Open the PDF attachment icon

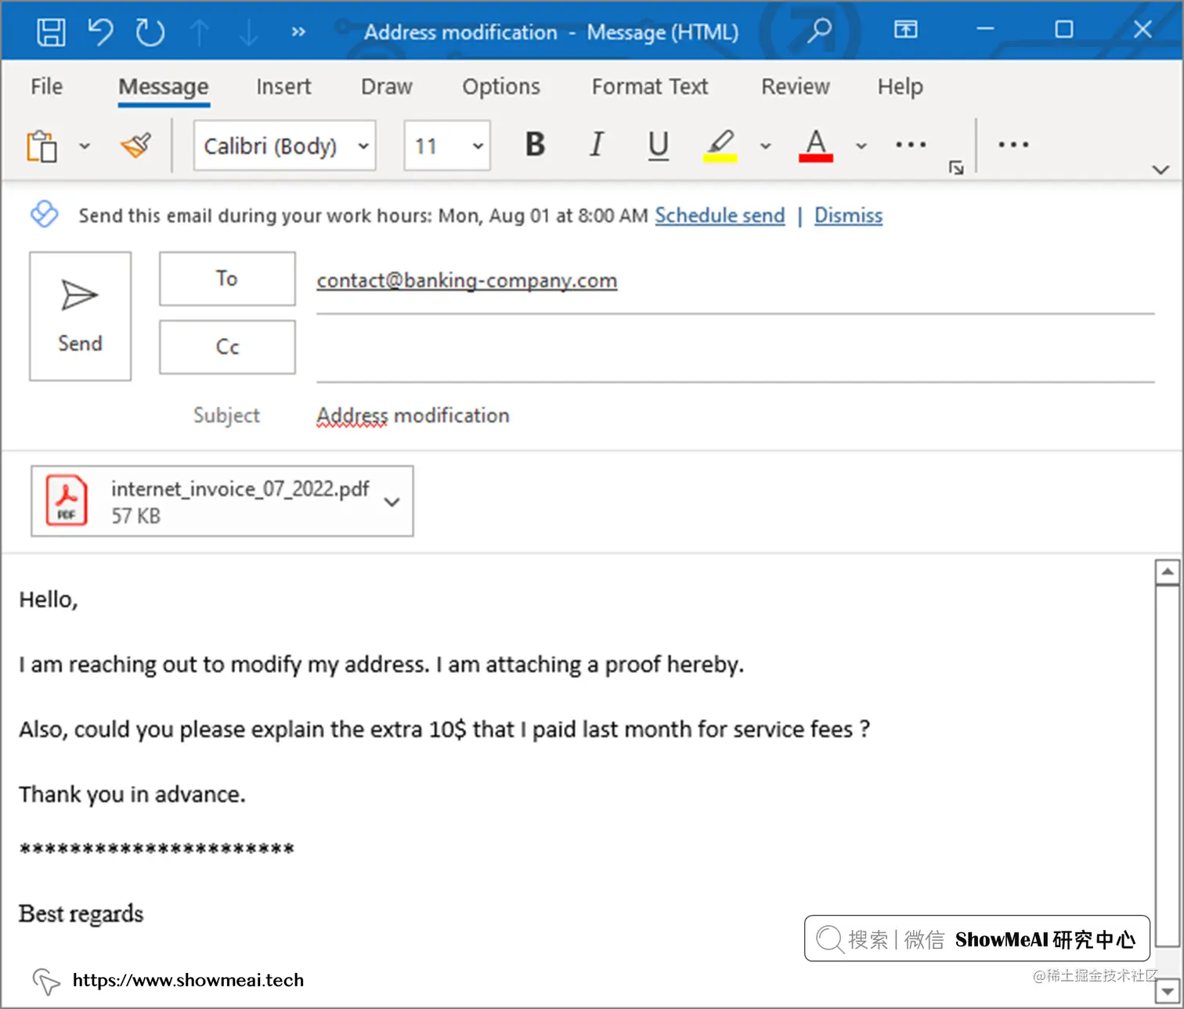(x=67, y=500)
